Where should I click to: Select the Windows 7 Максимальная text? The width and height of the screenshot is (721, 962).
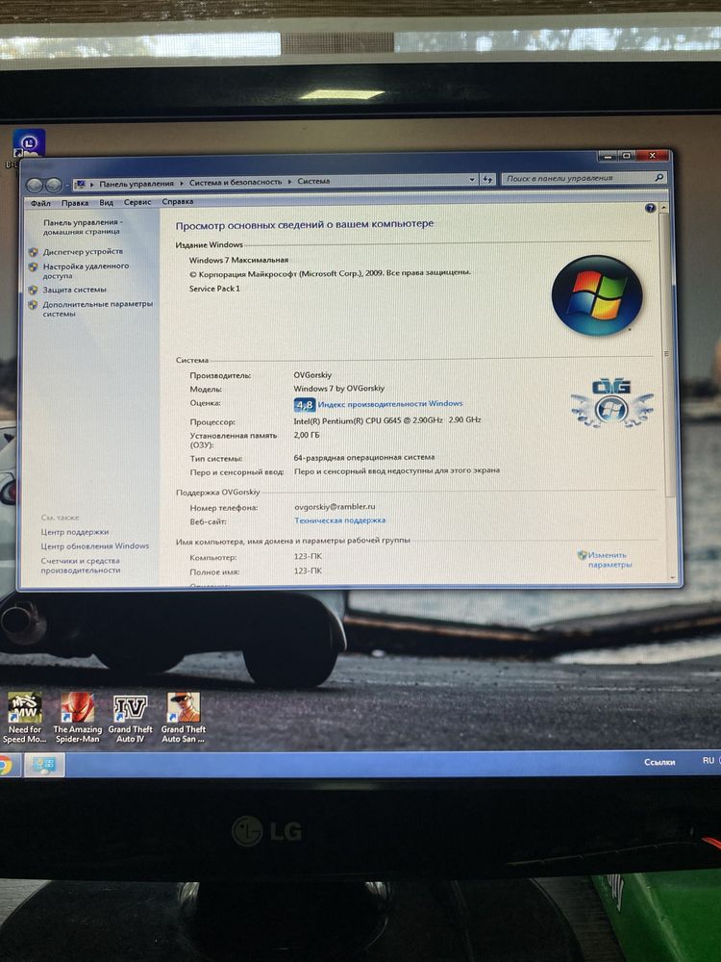pos(238,260)
